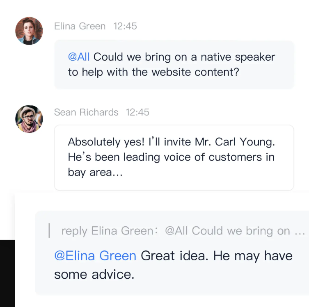The width and height of the screenshot is (309, 307).
Task: Expand the truncated quote via its ellipsis
Action: [x=300, y=232]
